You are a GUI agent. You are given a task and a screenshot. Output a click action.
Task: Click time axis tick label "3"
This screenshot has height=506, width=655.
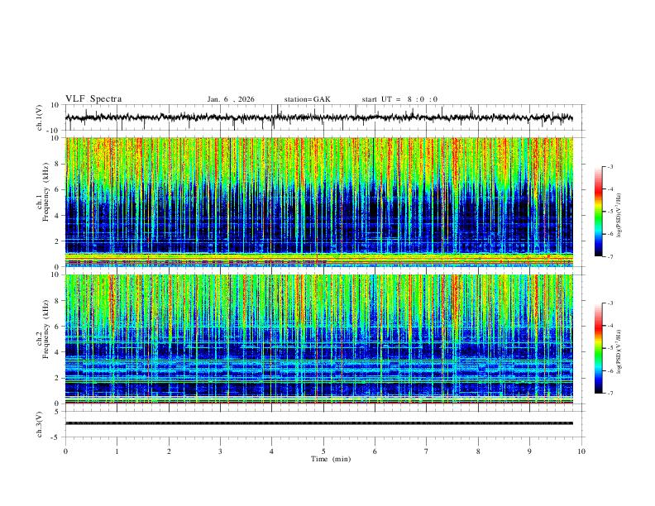[x=220, y=451]
